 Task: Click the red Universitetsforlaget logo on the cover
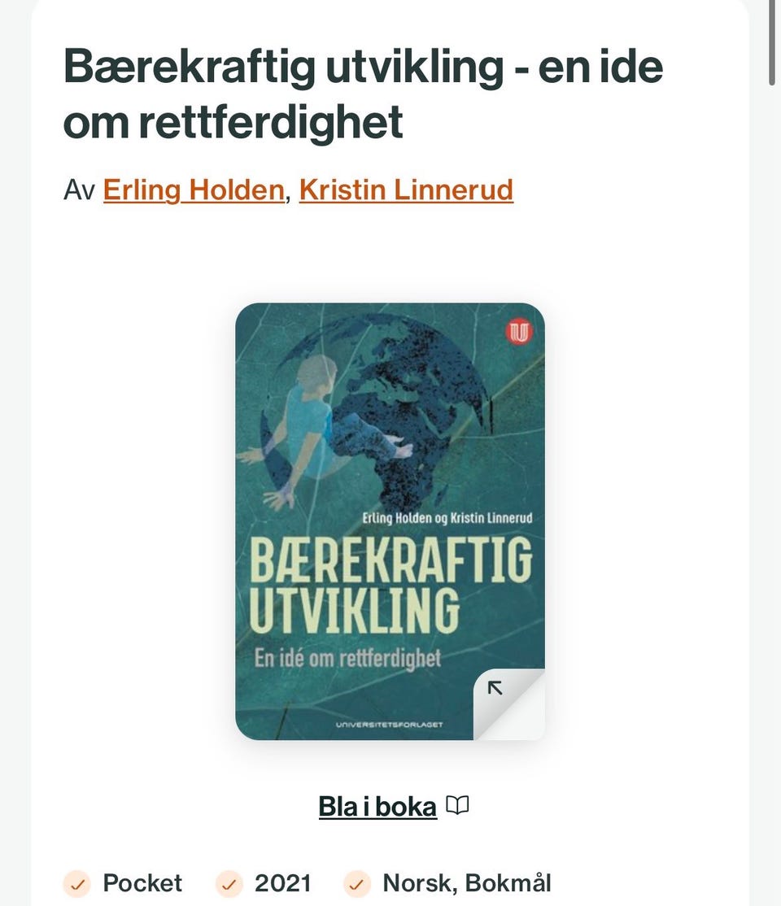[x=519, y=333]
